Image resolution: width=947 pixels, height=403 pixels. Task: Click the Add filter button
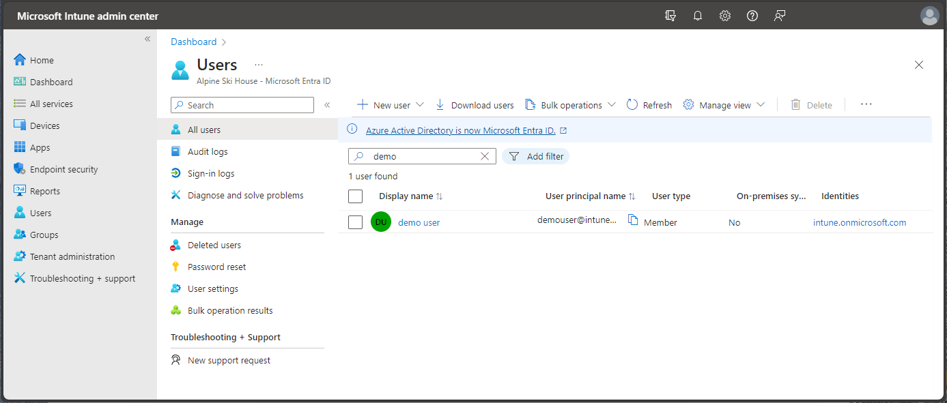(535, 156)
